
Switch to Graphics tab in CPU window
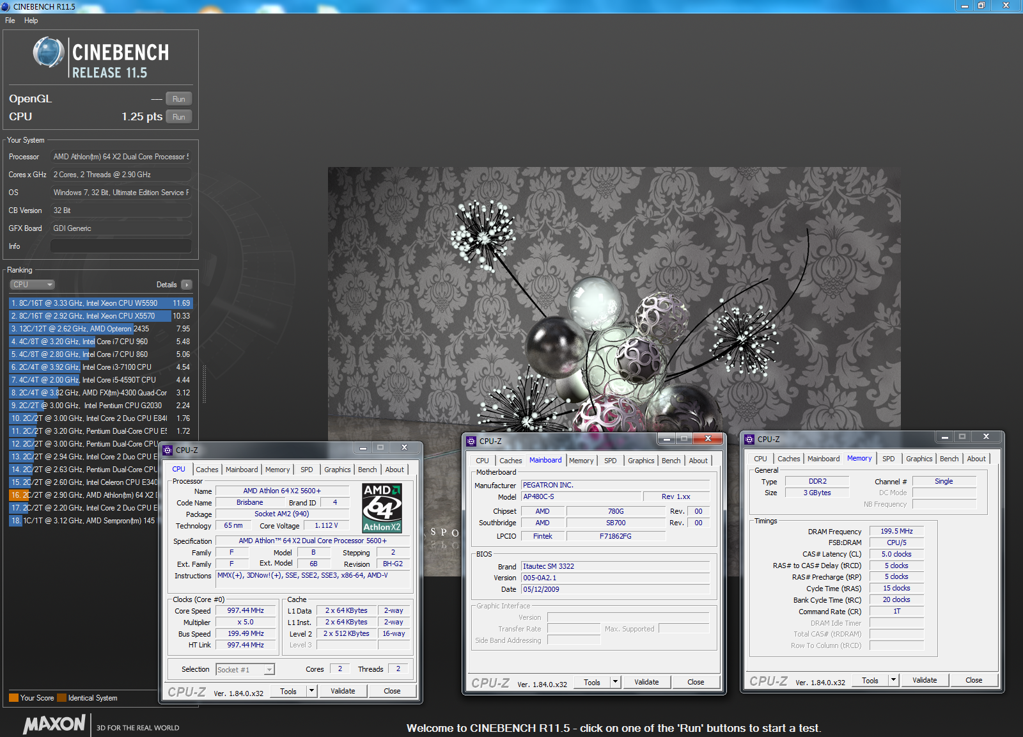(x=337, y=470)
